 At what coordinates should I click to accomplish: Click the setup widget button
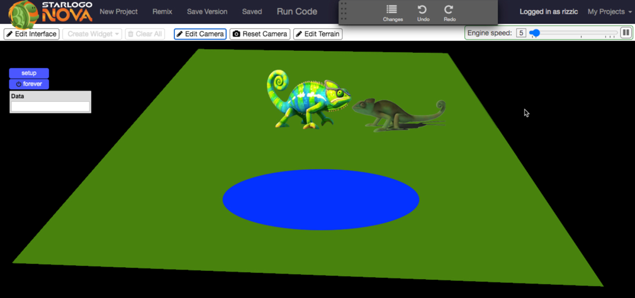point(29,73)
